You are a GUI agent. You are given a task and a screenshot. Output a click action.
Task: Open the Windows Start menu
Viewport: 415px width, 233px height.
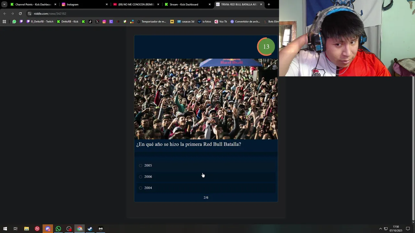pyautogui.click(x=5, y=229)
